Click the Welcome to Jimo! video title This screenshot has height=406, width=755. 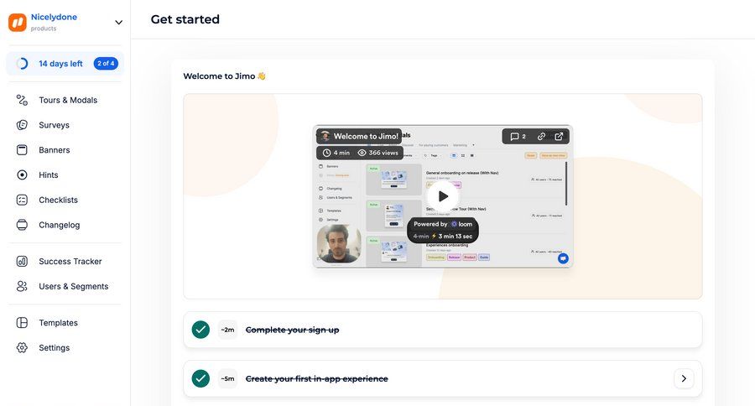click(x=366, y=136)
